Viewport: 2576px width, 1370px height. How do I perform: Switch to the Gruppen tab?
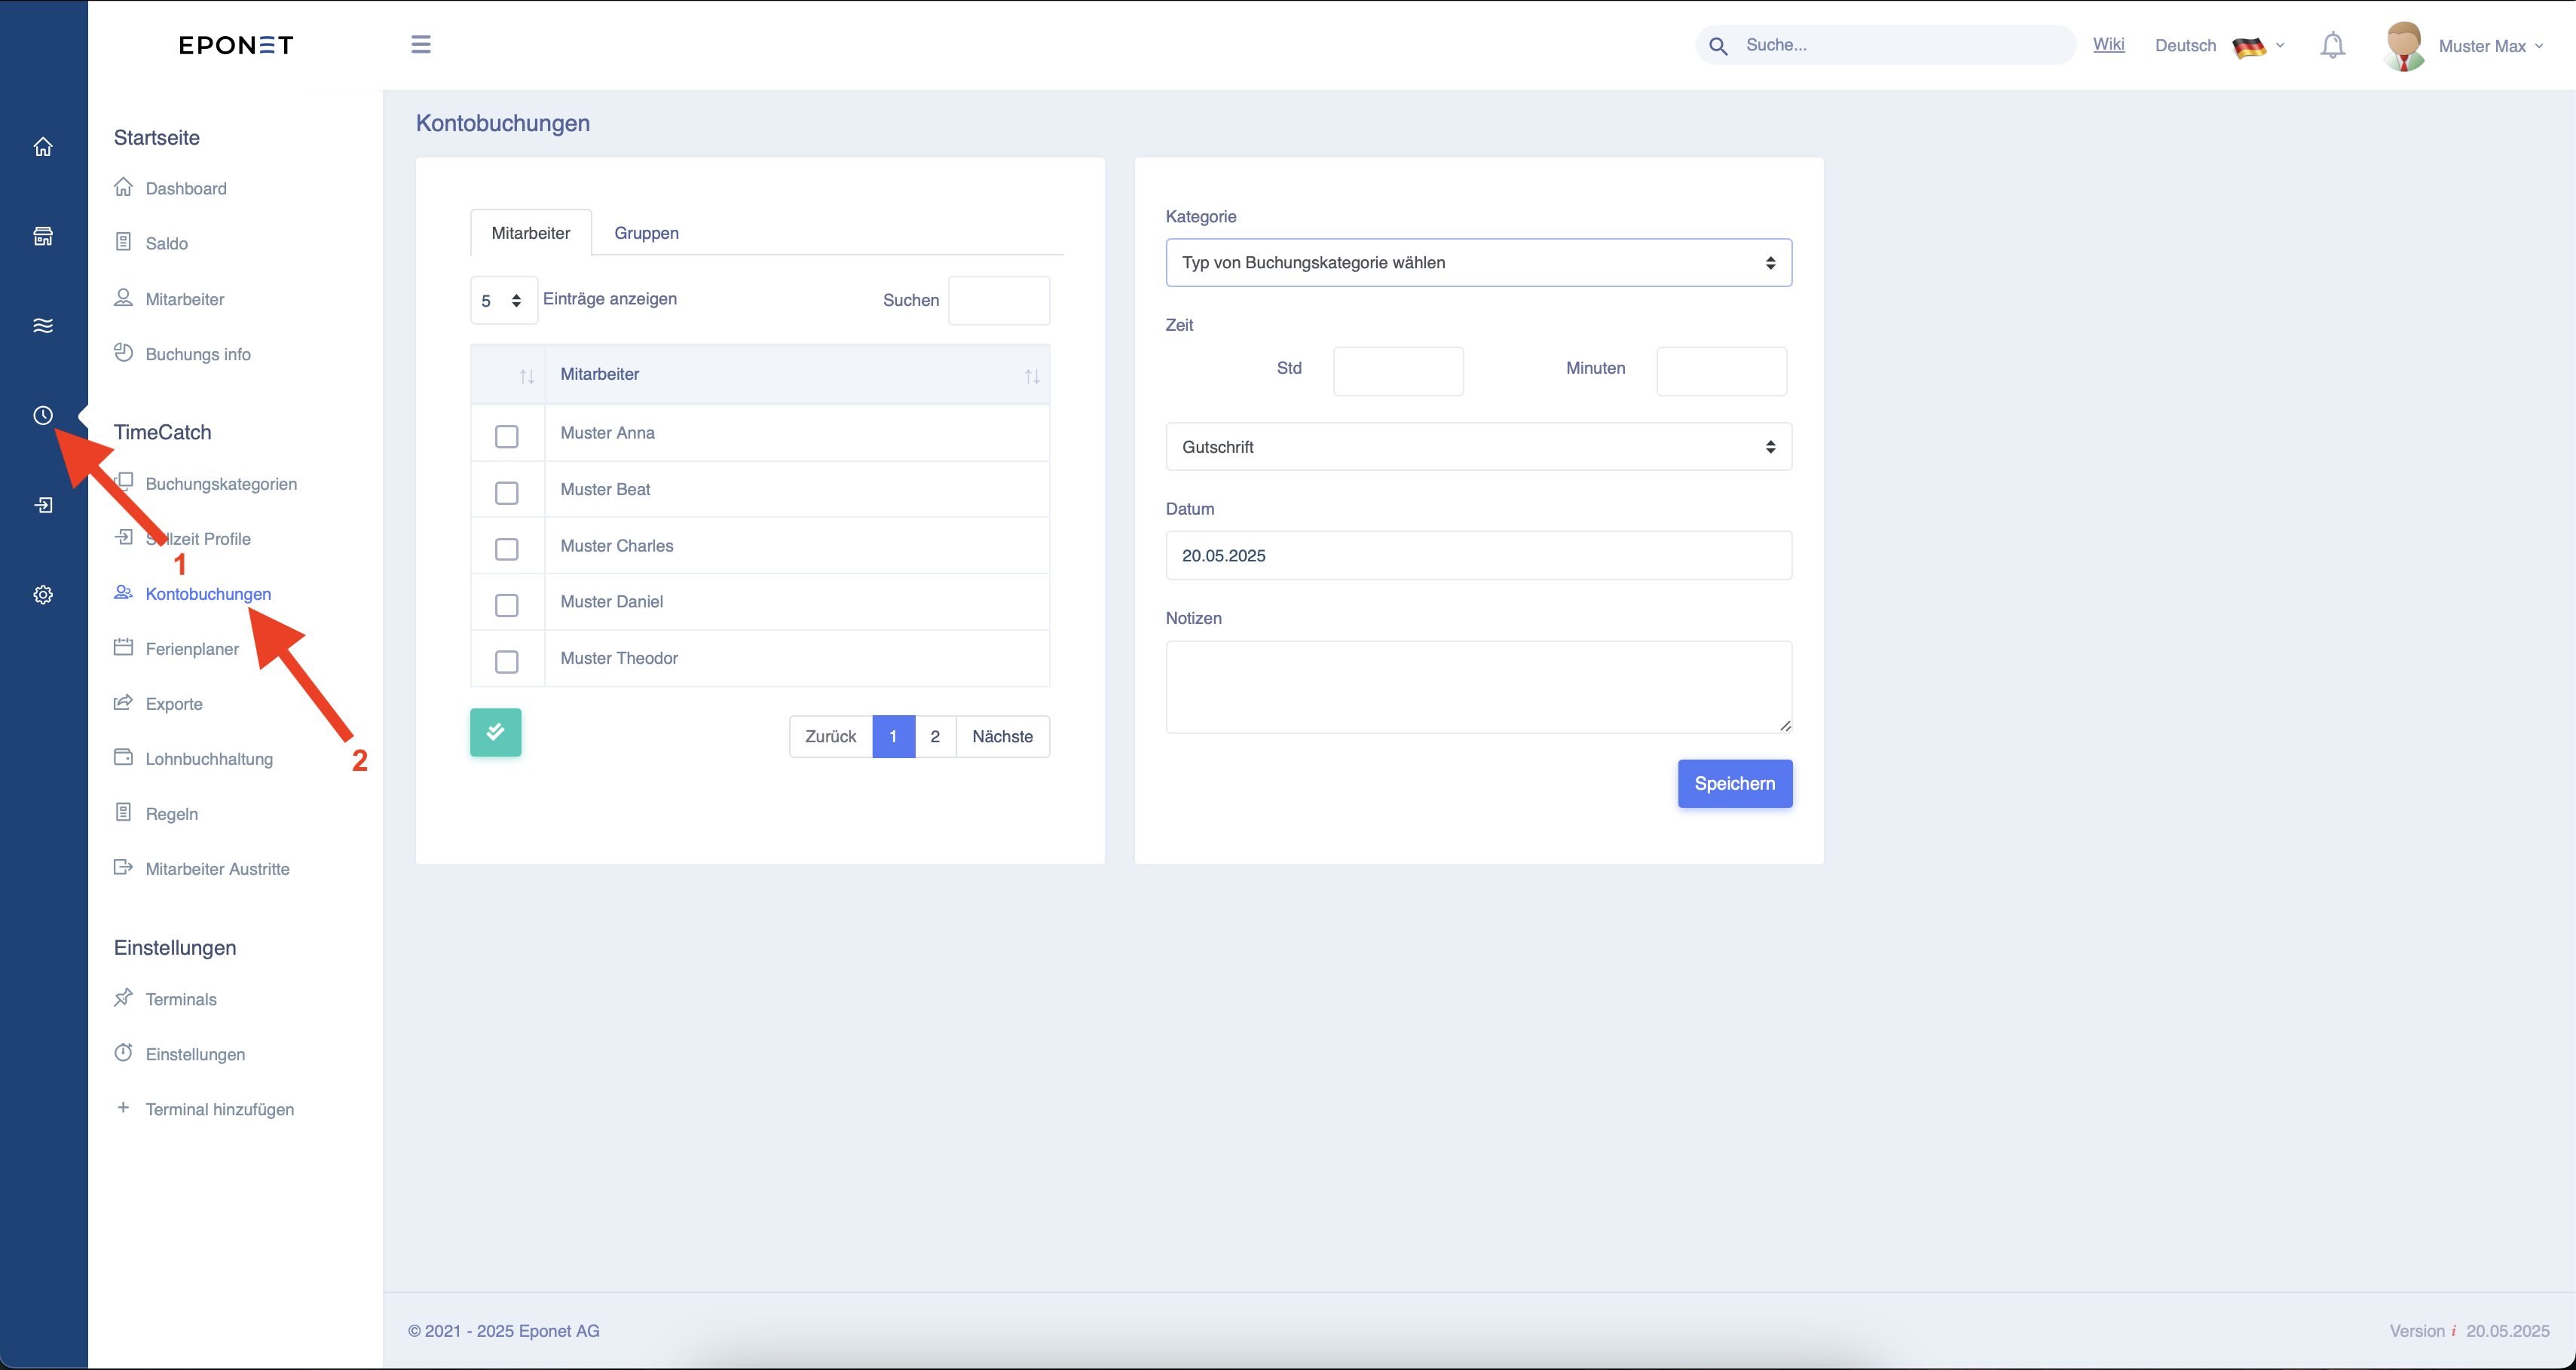646,233
